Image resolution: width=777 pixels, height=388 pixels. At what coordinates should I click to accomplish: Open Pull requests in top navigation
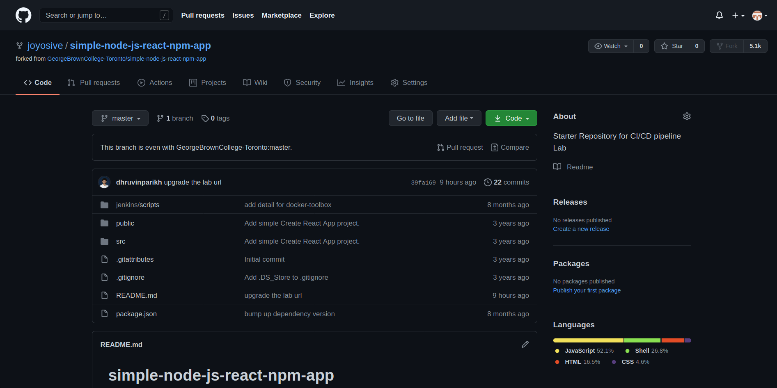(x=203, y=15)
